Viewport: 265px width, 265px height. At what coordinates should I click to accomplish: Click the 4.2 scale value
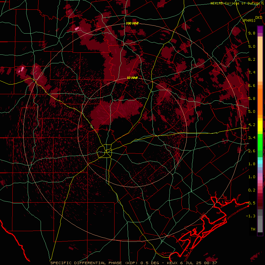point(252,125)
